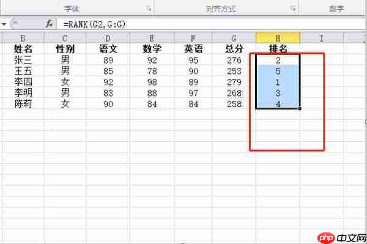The image size is (367, 244).
Task: Select total score cell 268
Action: click(234, 93)
